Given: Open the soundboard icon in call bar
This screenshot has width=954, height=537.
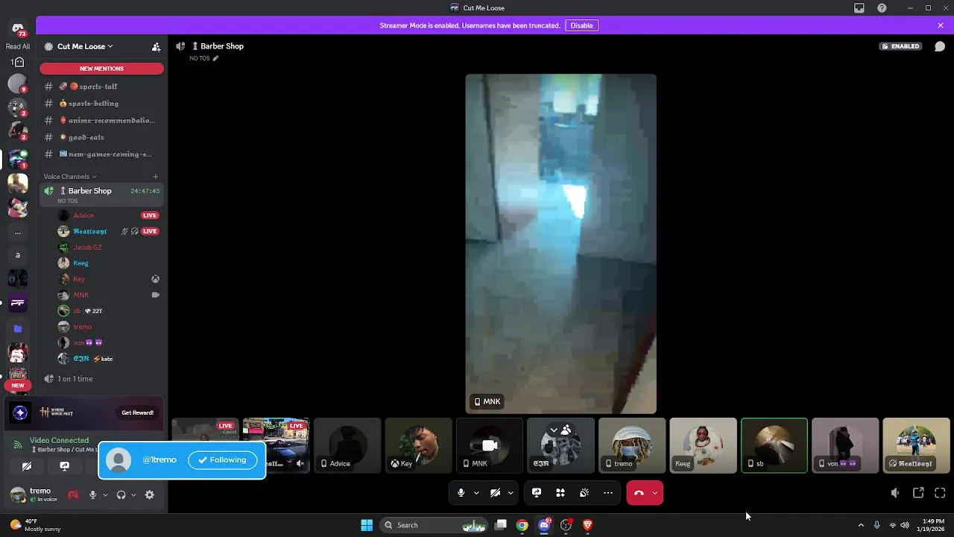Looking at the screenshot, I should click(x=584, y=493).
